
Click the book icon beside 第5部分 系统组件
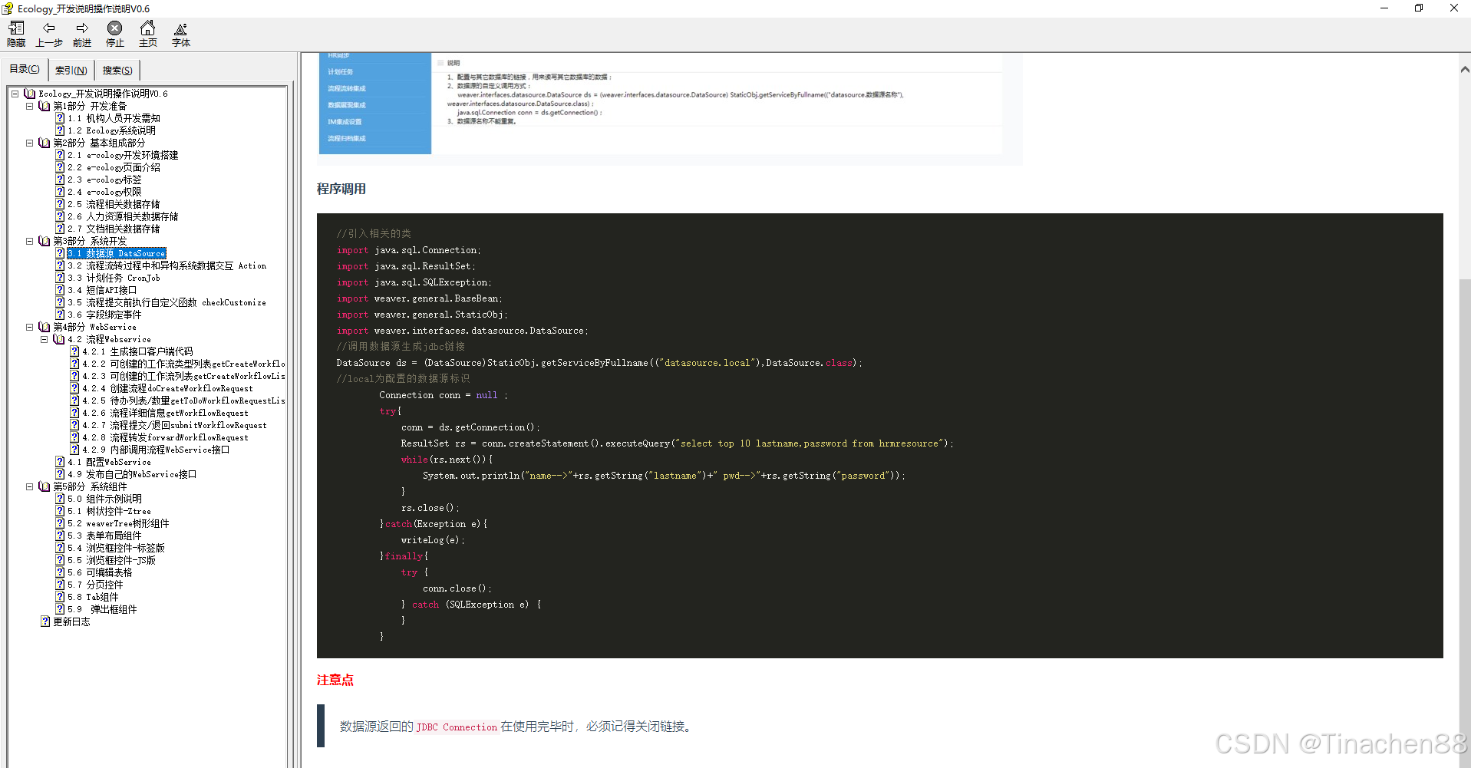point(45,486)
